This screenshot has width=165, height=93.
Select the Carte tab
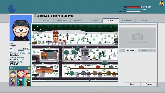111,21
